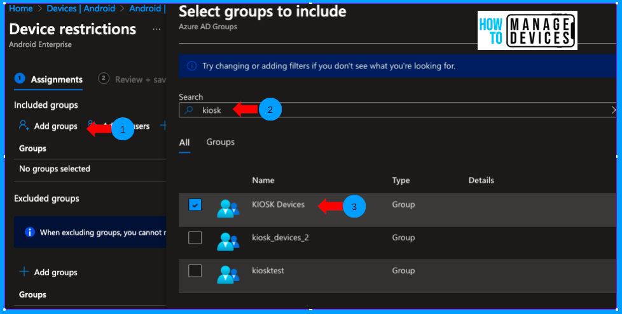This screenshot has height=314, width=622.
Task: Open the ellipsis menu beside Device restrictions
Action: (156, 29)
